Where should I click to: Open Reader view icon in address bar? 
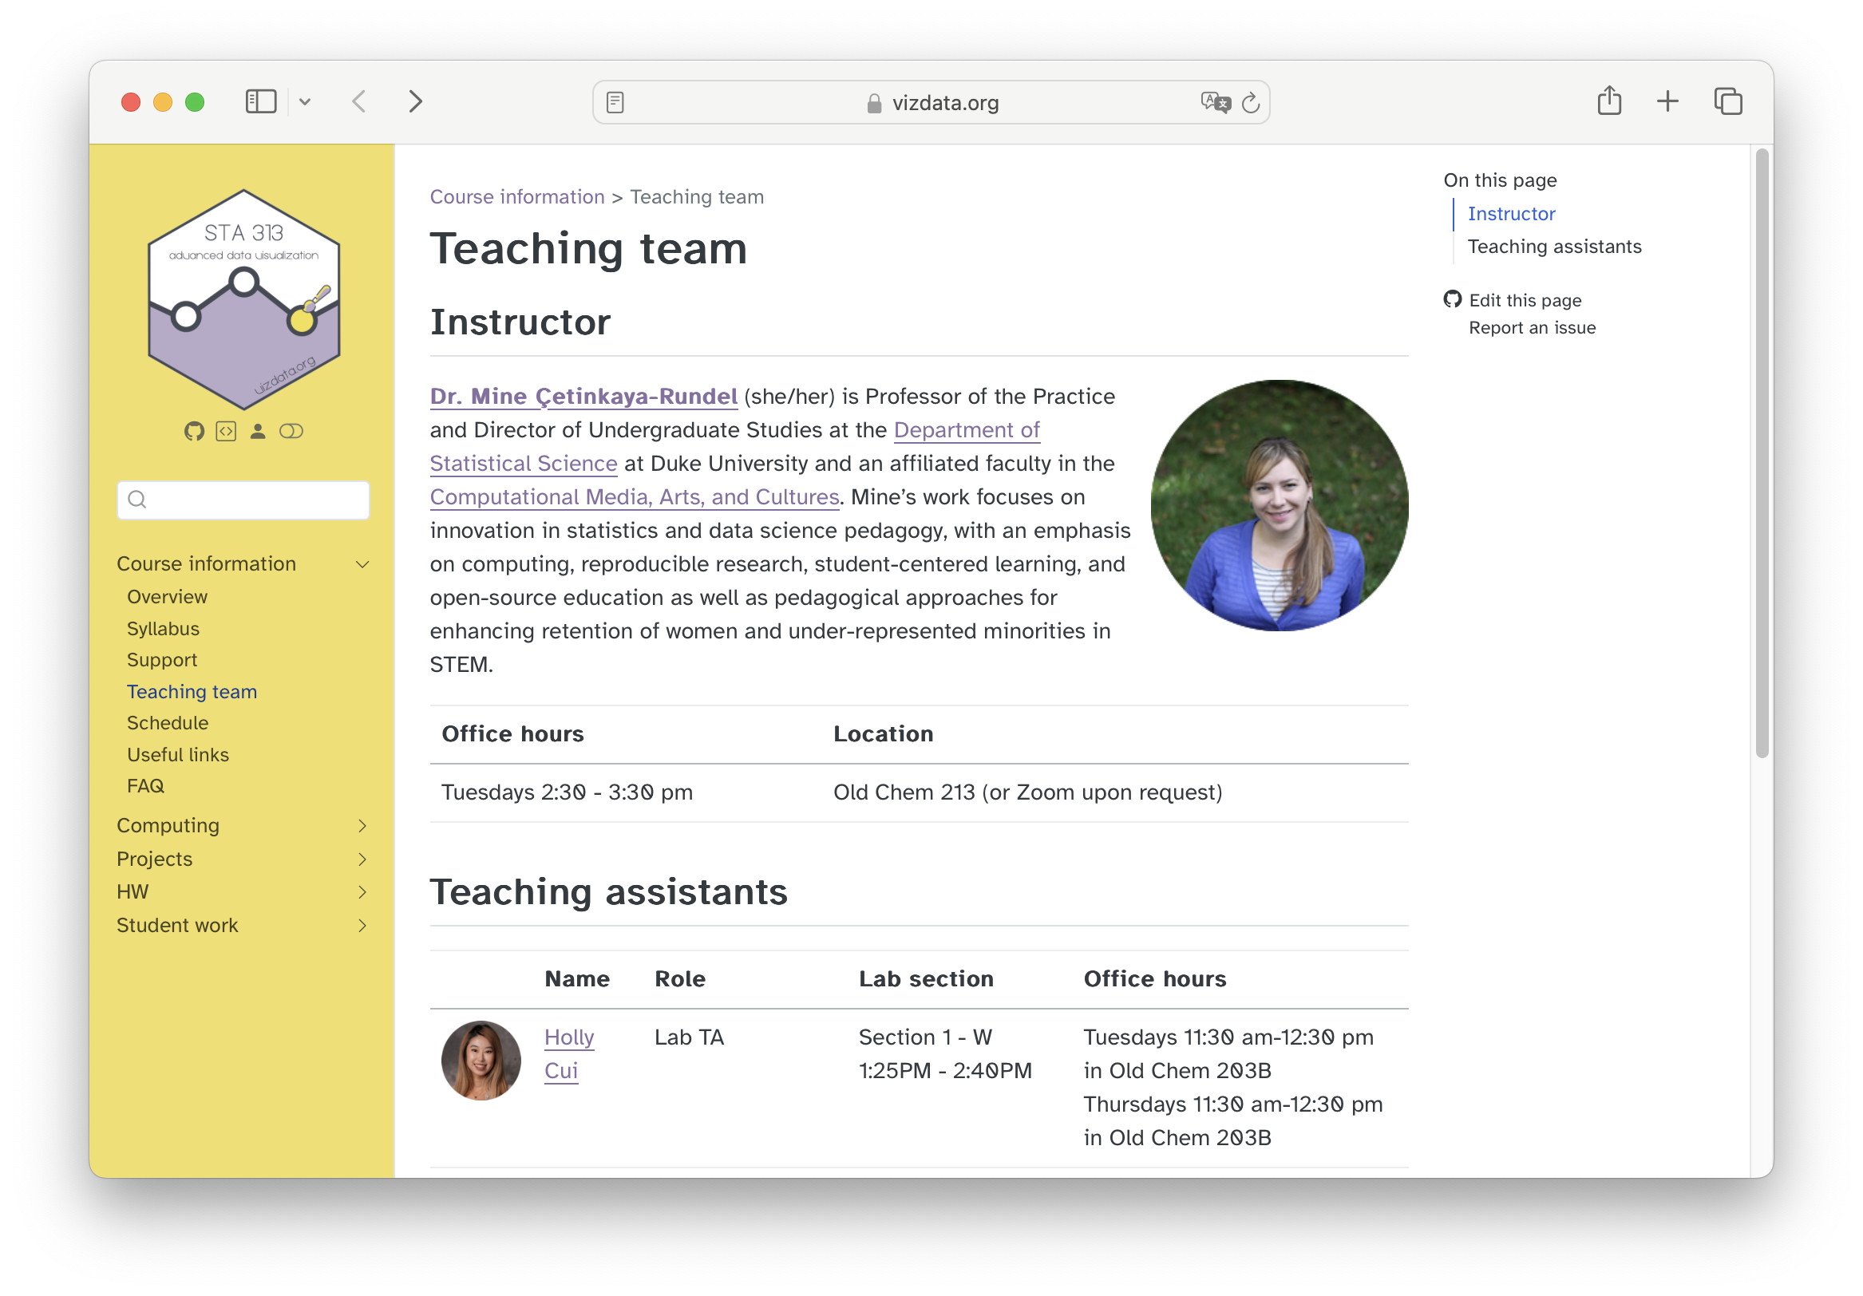pyautogui.click(x=615, y=103)
